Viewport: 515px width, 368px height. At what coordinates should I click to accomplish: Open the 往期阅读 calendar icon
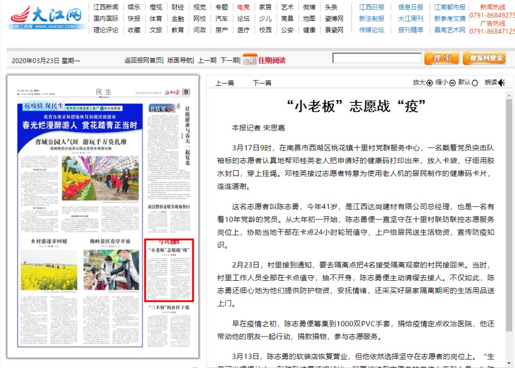250,60
